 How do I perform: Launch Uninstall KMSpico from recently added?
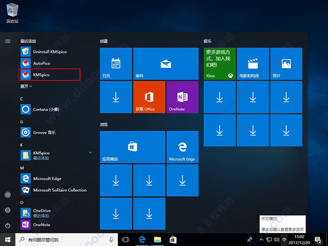point(50,52)
